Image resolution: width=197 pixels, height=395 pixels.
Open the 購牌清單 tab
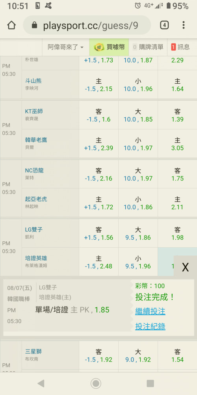(148, 47)
